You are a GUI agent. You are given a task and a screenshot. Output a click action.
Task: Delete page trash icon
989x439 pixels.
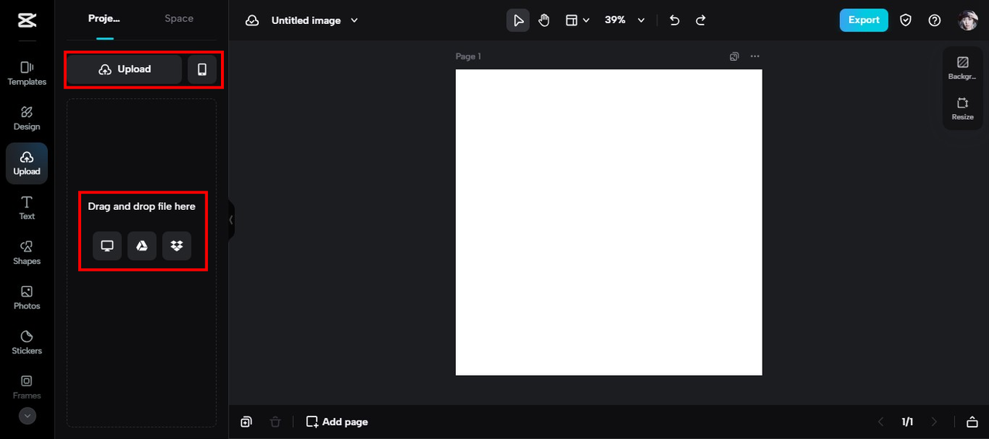click(x=275, y=422)
